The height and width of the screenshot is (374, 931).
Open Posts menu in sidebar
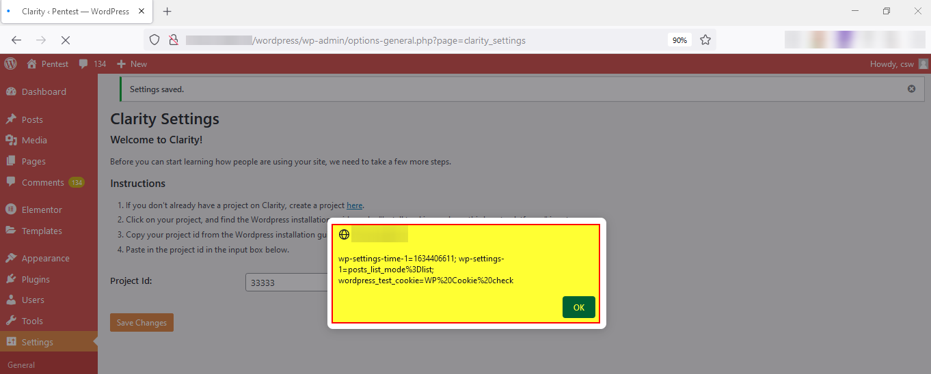pyautogui.click(x=32, y=119)
